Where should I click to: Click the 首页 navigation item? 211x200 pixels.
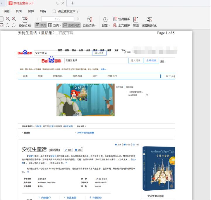[x=25, y=76]
